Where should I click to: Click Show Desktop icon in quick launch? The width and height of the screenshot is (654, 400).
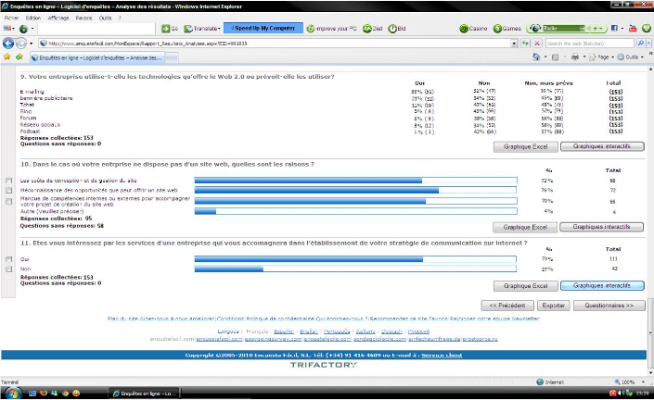32,393
